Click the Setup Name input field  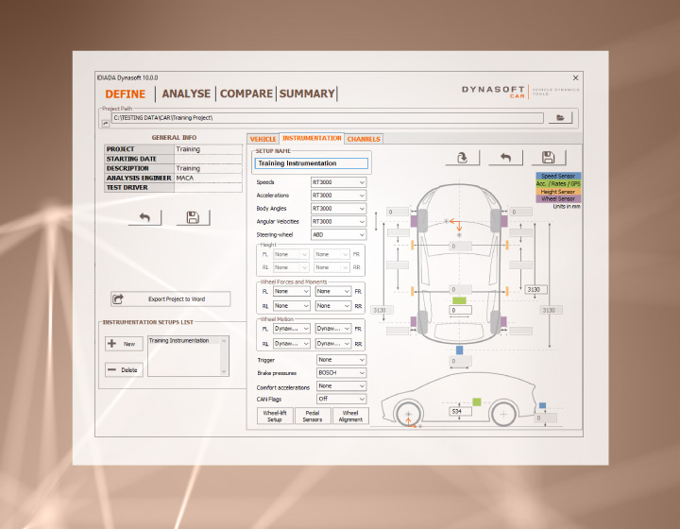point(312,163)
